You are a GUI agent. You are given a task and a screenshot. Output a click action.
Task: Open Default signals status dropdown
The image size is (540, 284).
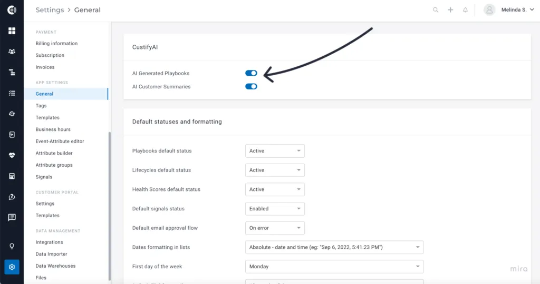[275, 208]
